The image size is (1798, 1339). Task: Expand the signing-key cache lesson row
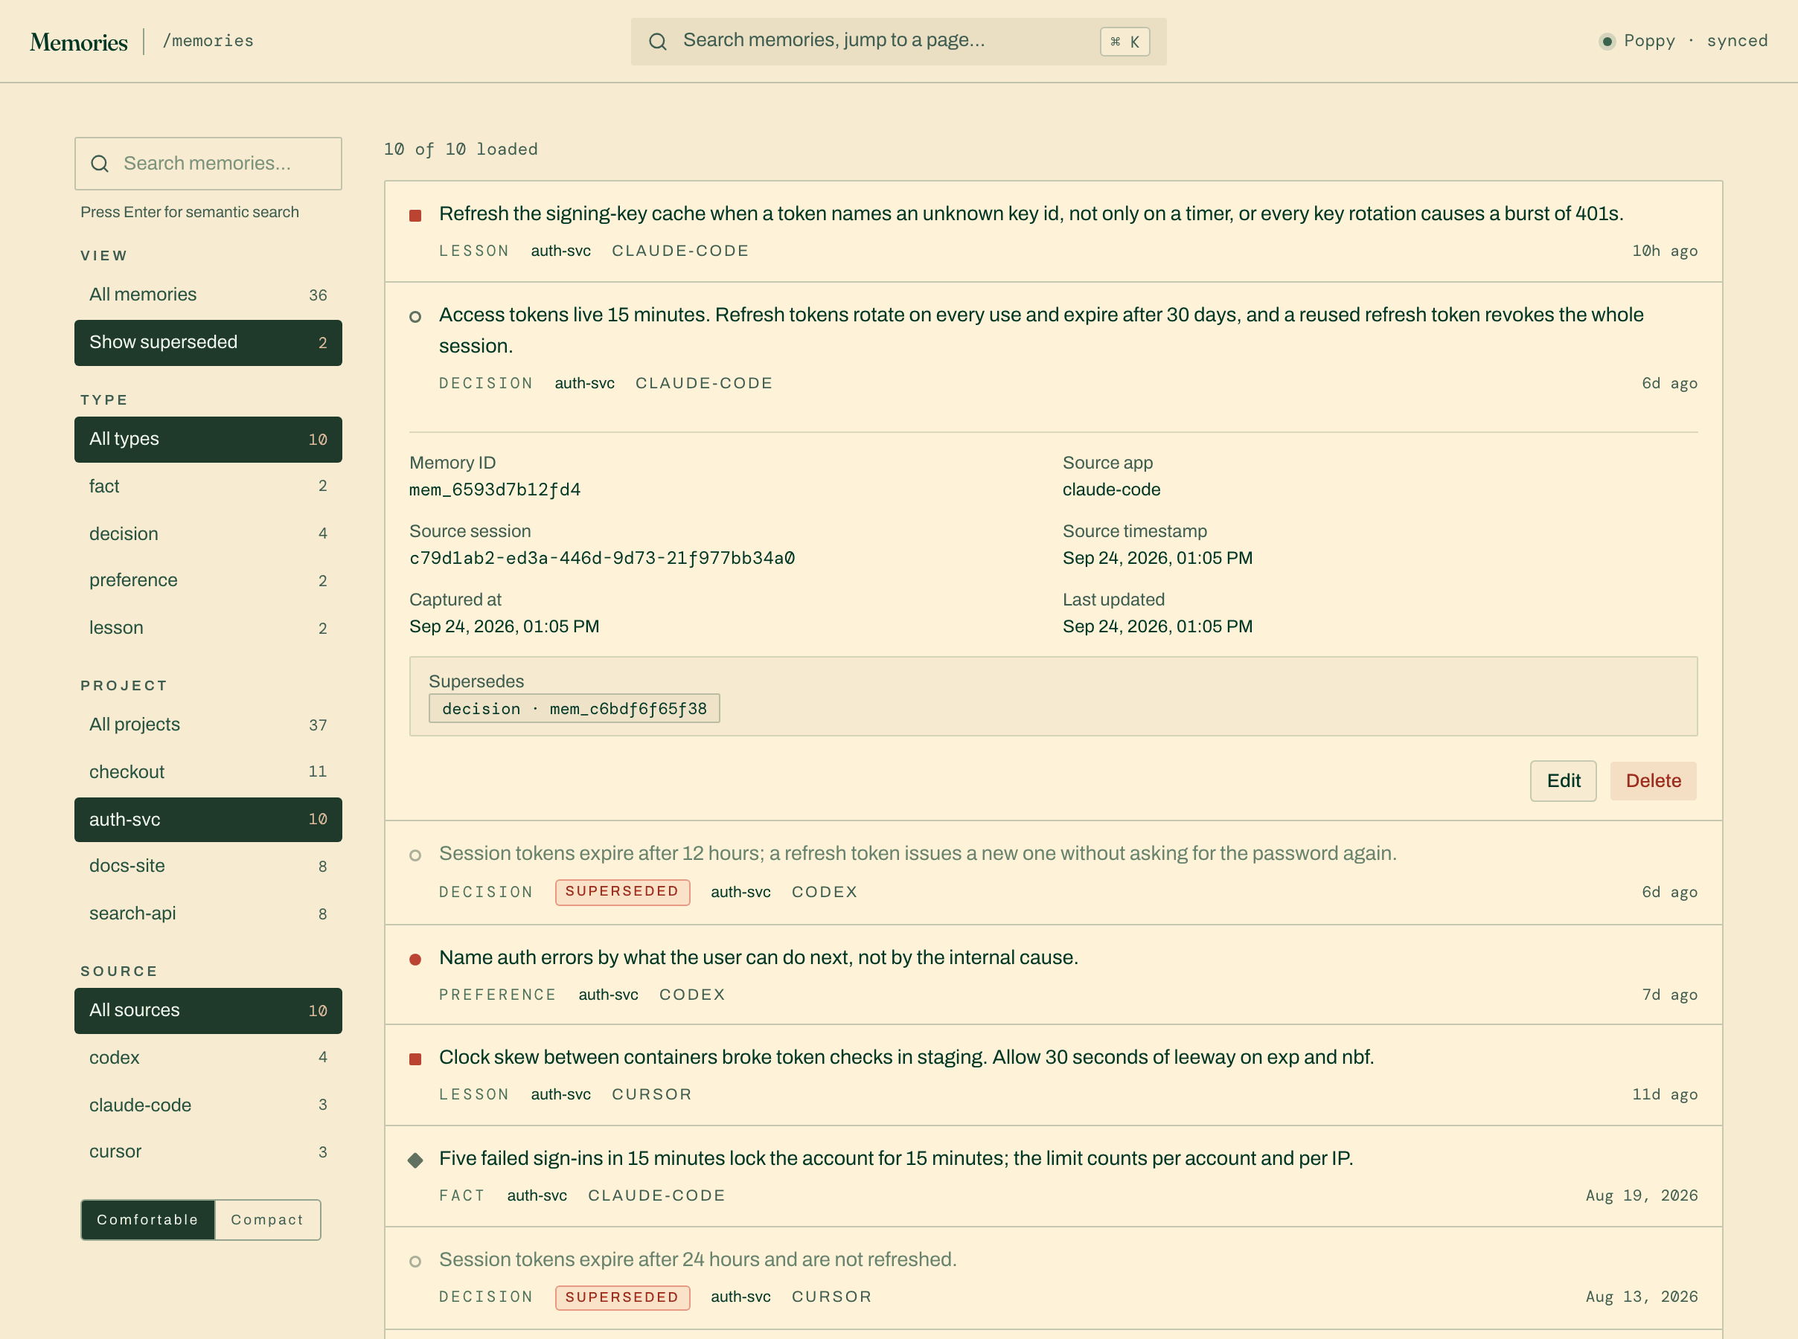coord(1053,232)
